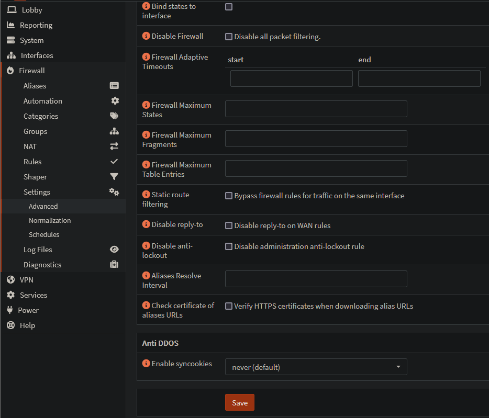Click the Automation gear icon
Viewport: 489px width, 418px height.
click(x=115, y=101)
